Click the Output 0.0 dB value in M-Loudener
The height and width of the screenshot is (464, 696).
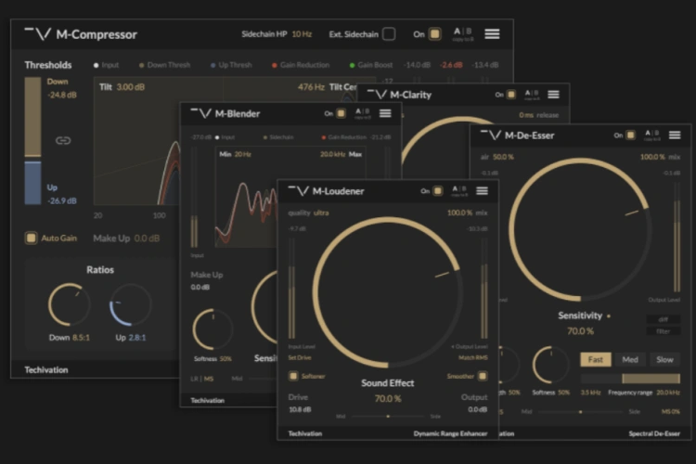(478, 409)
